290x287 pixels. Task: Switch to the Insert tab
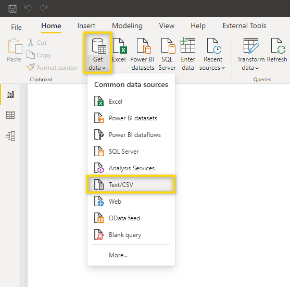pos(86,26)
